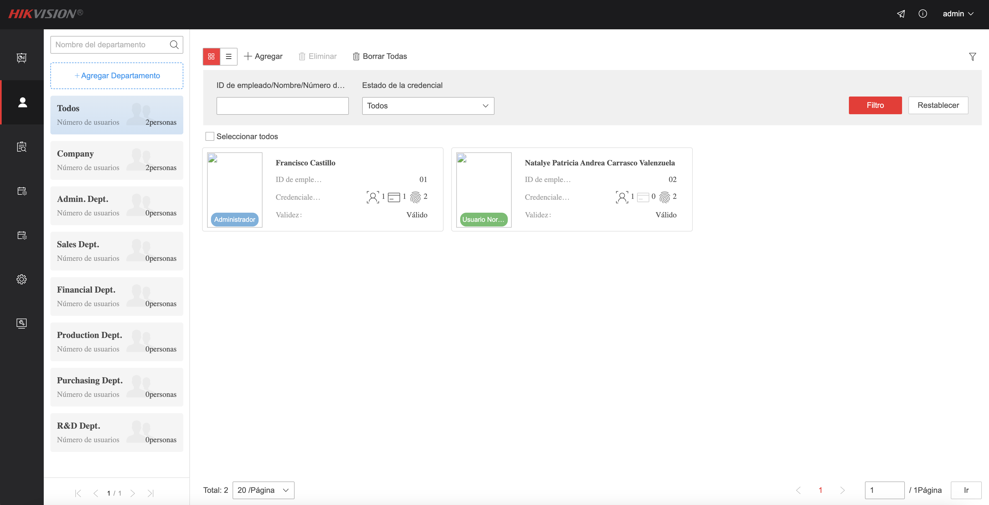Select the Purchasing Dept. department

coord(117,387)
